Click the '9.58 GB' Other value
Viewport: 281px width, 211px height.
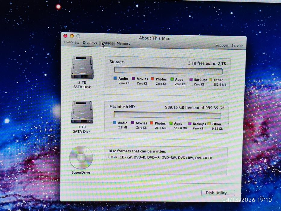click(217, 129)
